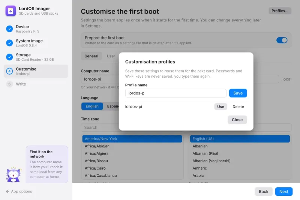
Task: Select English language option
Action: (92, 106)
